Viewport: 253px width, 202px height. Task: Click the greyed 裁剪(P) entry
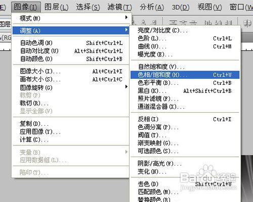tap(71, 95)
